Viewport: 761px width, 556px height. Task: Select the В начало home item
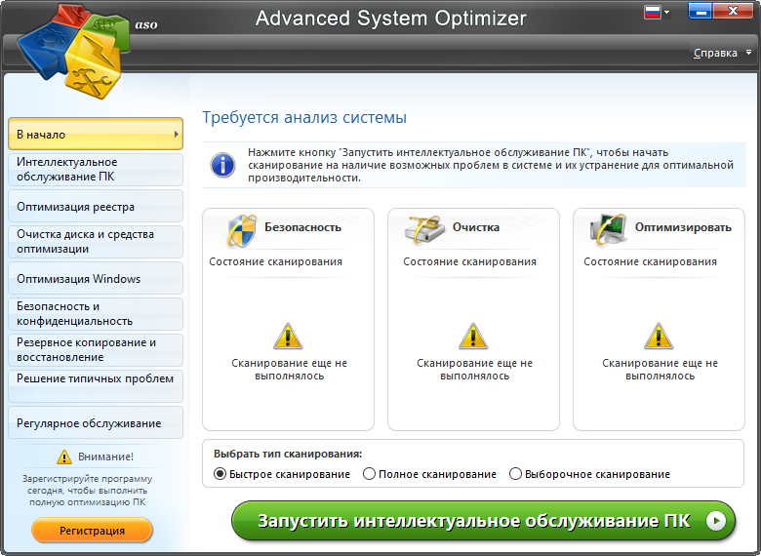click(96, 134)
